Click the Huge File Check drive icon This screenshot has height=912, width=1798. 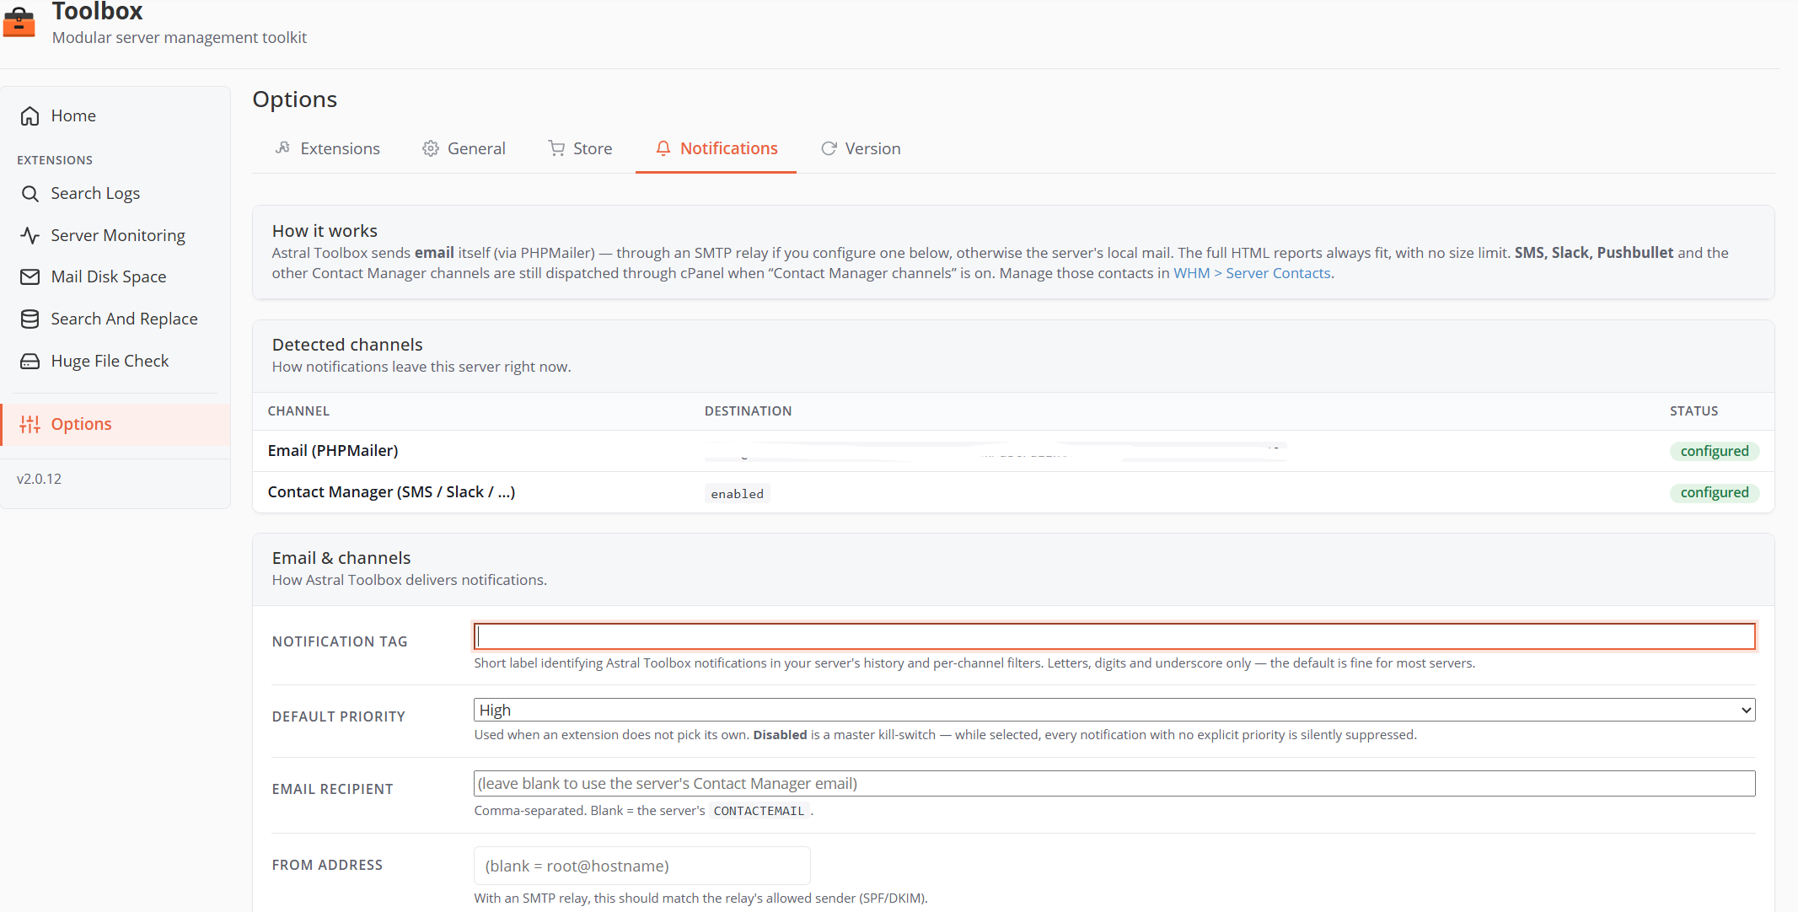pyautogui.click(x=30, y=361)
